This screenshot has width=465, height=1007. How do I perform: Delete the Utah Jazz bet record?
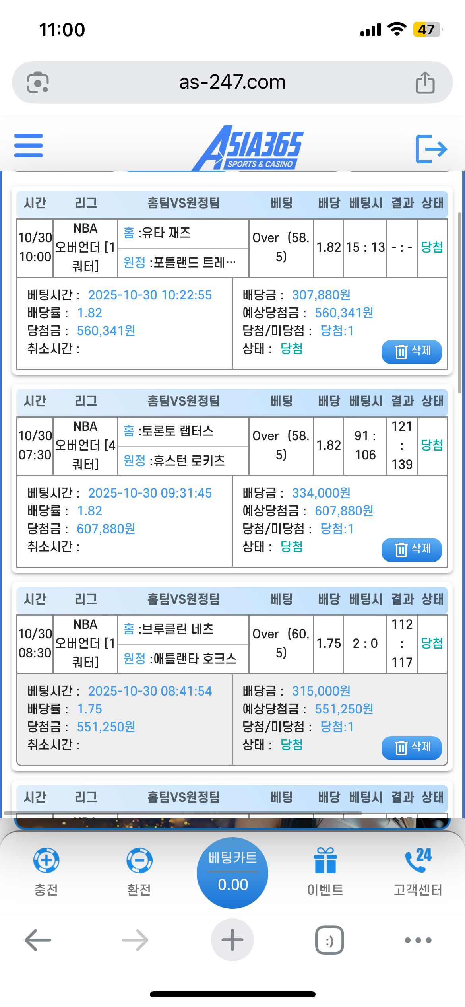411,352
